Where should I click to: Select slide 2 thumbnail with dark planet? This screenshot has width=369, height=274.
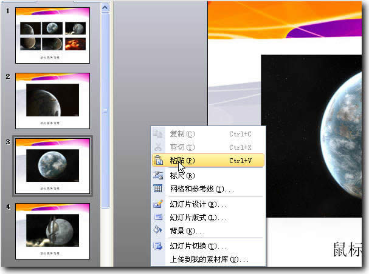[x=52, y=99]
